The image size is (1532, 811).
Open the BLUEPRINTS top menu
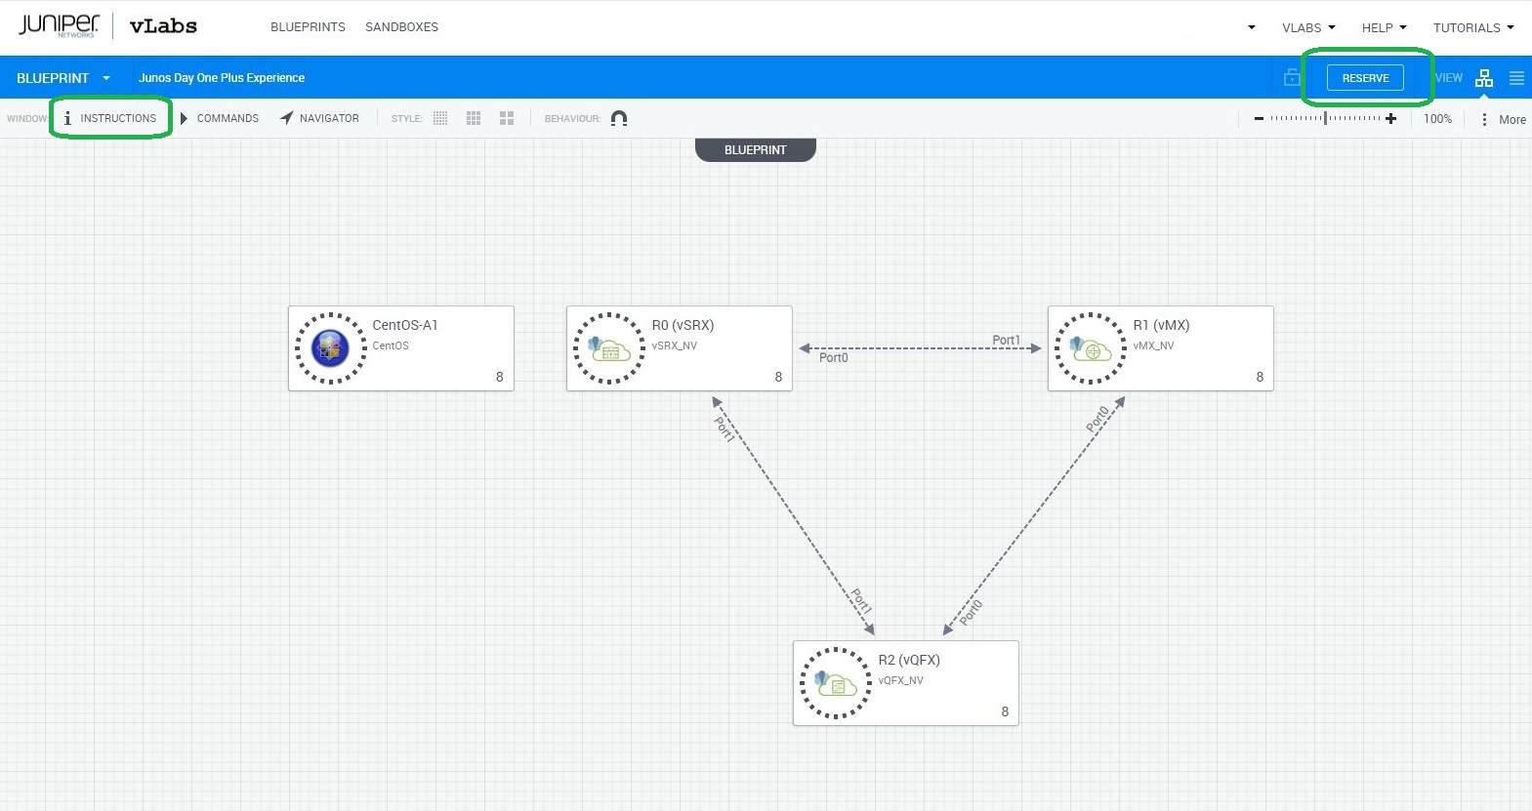coord(308,27)
